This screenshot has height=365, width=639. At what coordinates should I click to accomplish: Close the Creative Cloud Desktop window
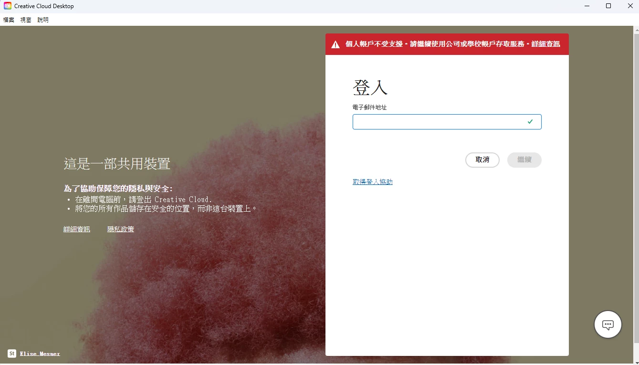pyautogui.click(x=630, y=6)
